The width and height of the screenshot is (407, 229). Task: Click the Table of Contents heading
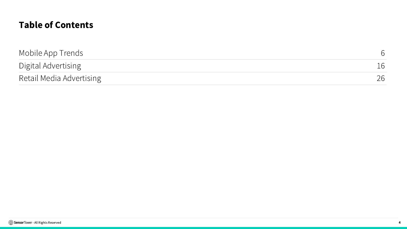coord(56,25)
